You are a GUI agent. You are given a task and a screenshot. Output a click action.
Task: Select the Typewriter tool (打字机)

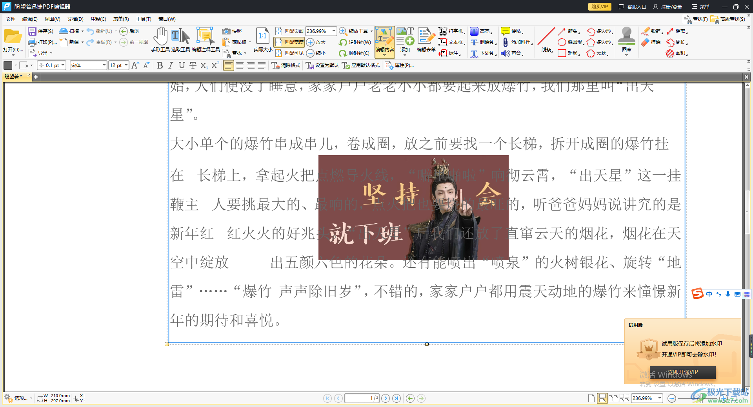pyautogui.click(x=451, y=31)
